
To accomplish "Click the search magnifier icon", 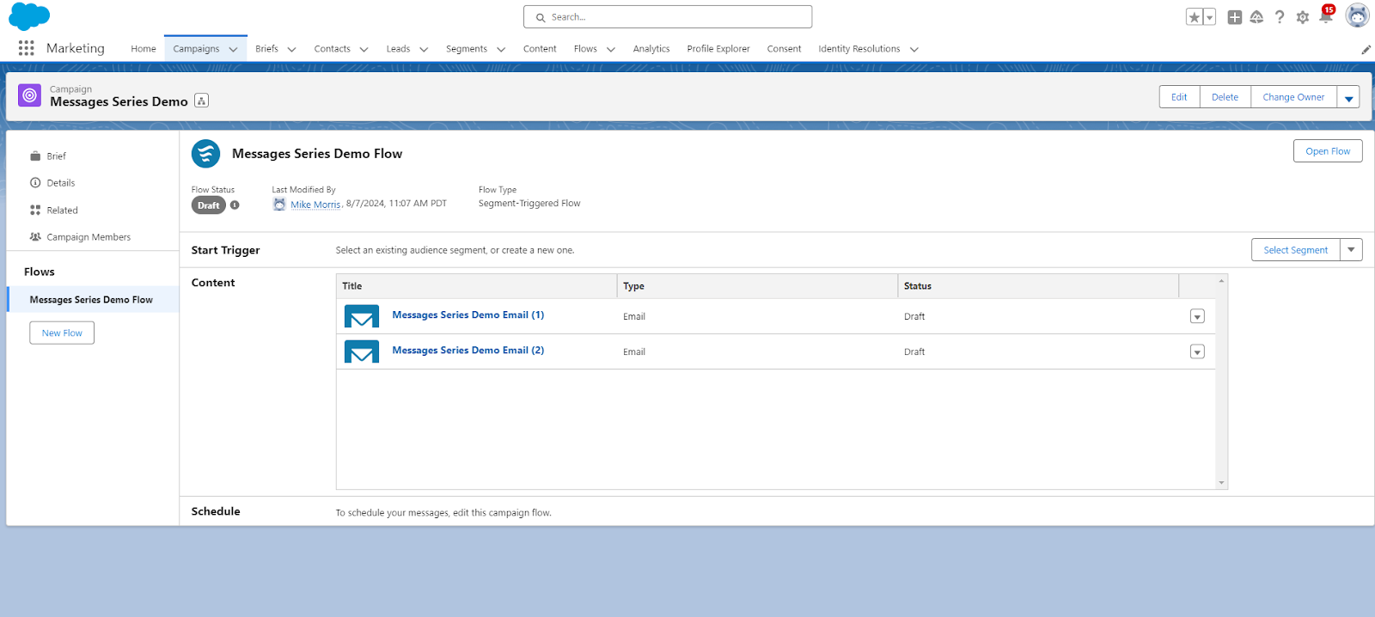I will (541, 17).
